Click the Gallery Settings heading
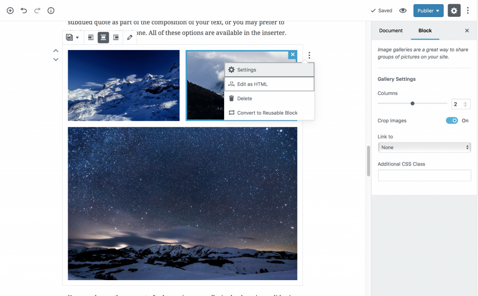478x296 pixels. tap(396, 79)
